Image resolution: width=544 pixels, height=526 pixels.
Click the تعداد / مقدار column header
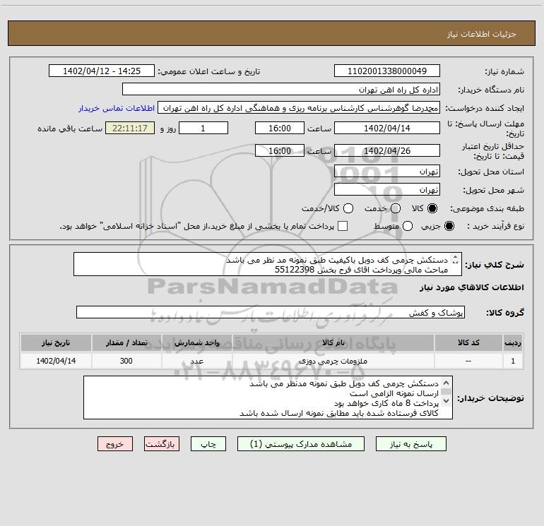tap(126, 342)
